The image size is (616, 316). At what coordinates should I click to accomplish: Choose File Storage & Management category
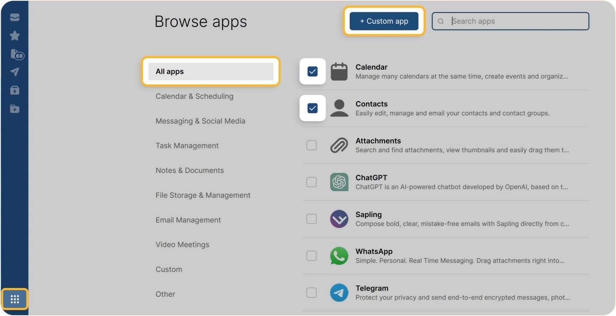(203, 195)
